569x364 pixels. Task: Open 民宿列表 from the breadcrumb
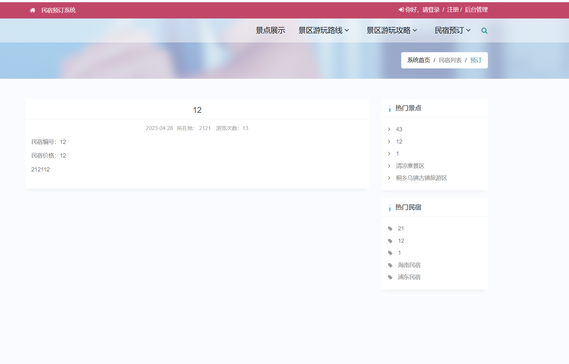click(450, 60)
